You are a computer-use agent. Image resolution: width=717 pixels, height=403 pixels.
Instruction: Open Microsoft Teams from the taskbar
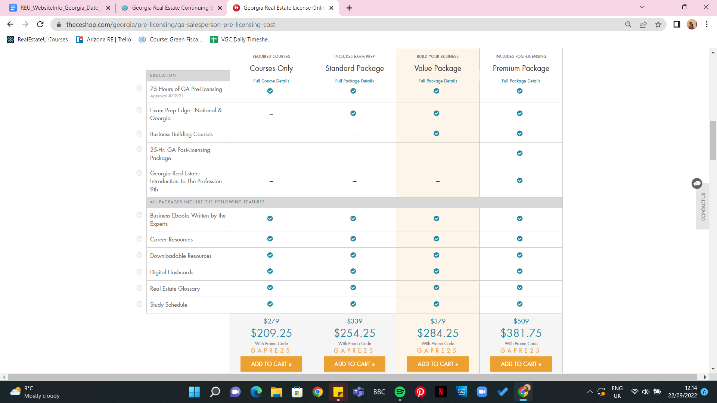359,392
